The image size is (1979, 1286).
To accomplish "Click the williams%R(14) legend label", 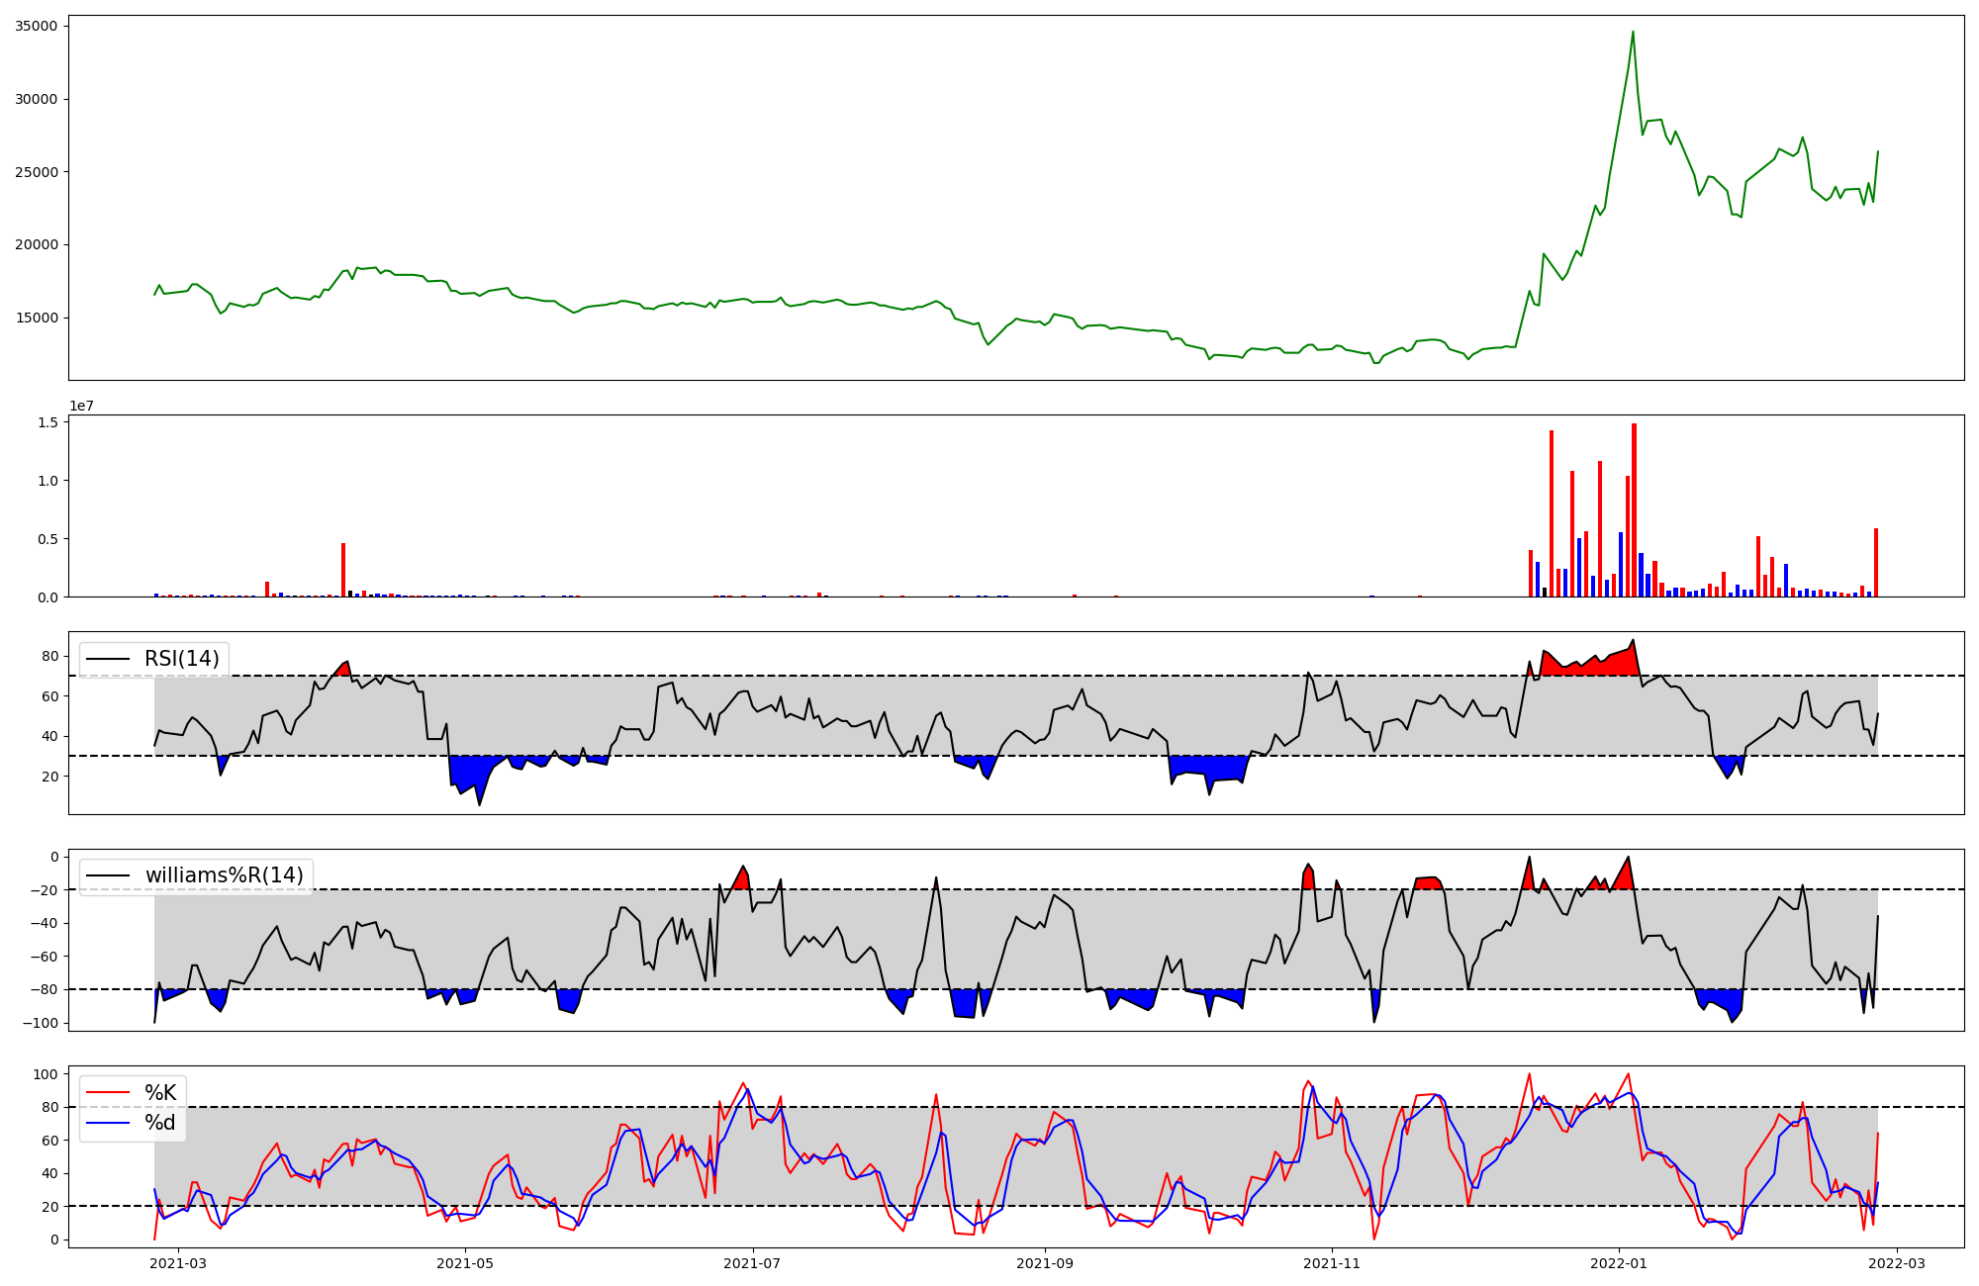I will click(224, 875).
